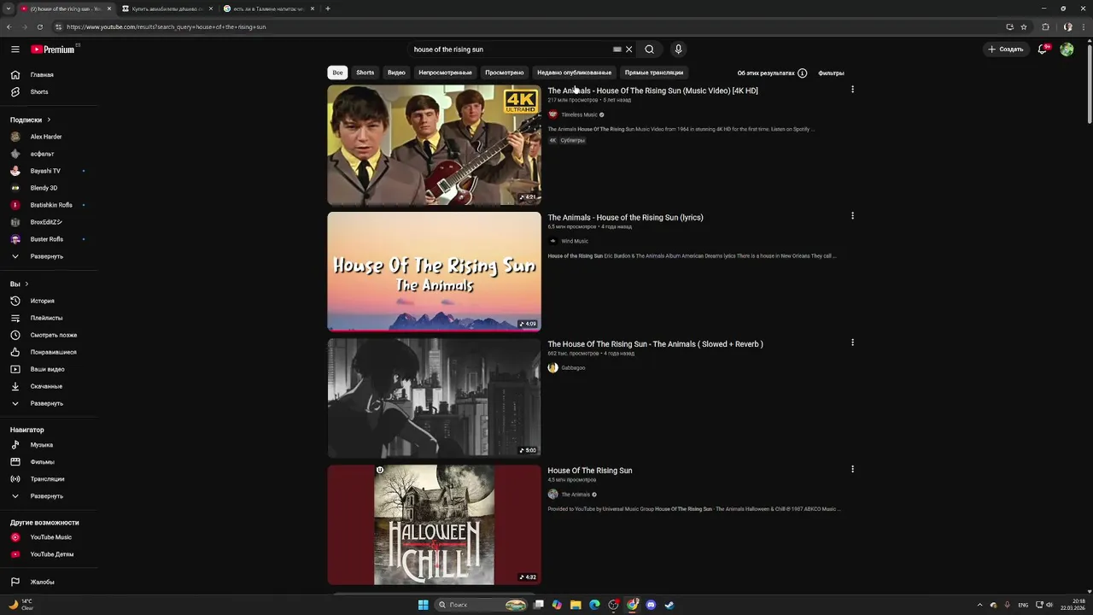Image resolution: width=1093 pixels, height=615 pixels.
Task: Open Bratishkin Rofls subscription channel
Action: pyautogui.click(x=50, y=205)
